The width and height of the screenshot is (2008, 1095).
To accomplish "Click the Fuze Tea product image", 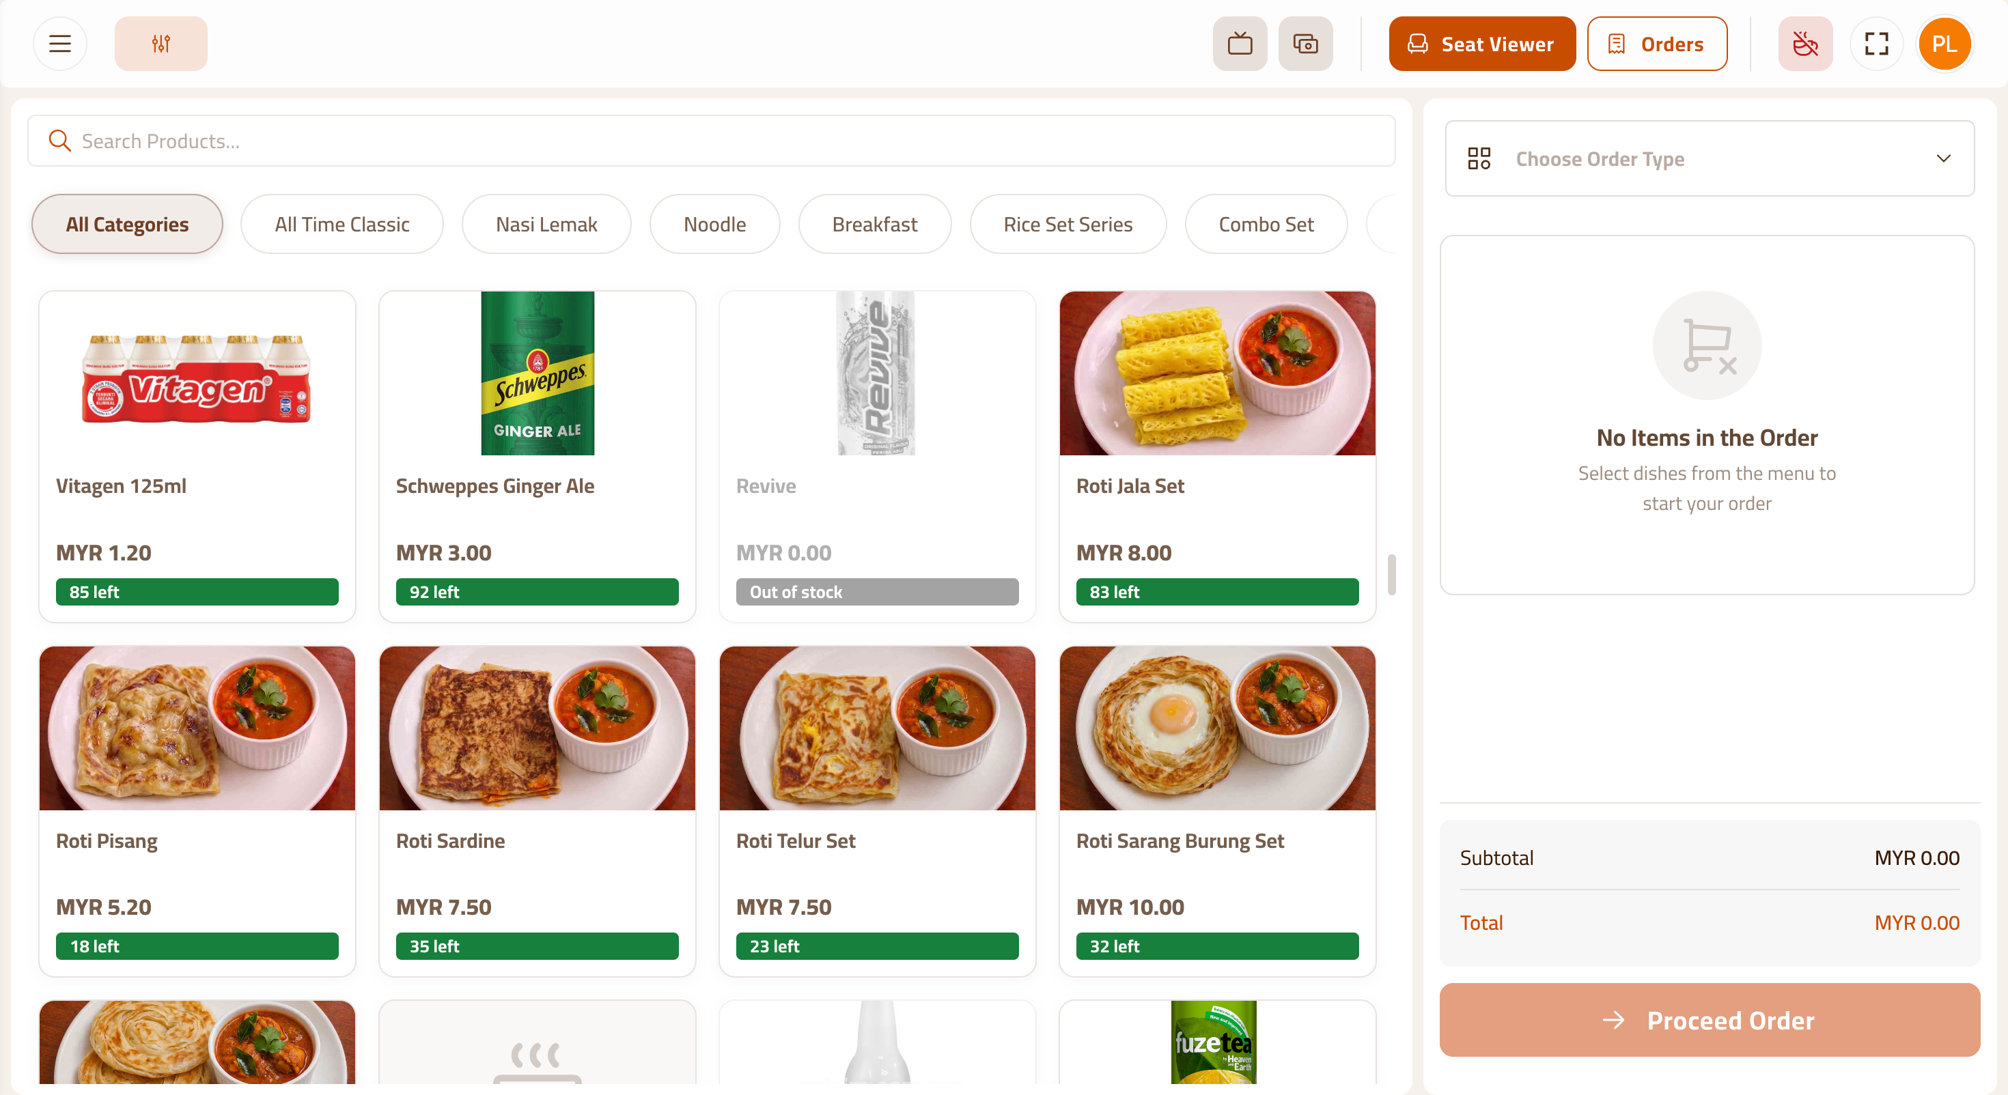I will click(x=1218, y=1042).
